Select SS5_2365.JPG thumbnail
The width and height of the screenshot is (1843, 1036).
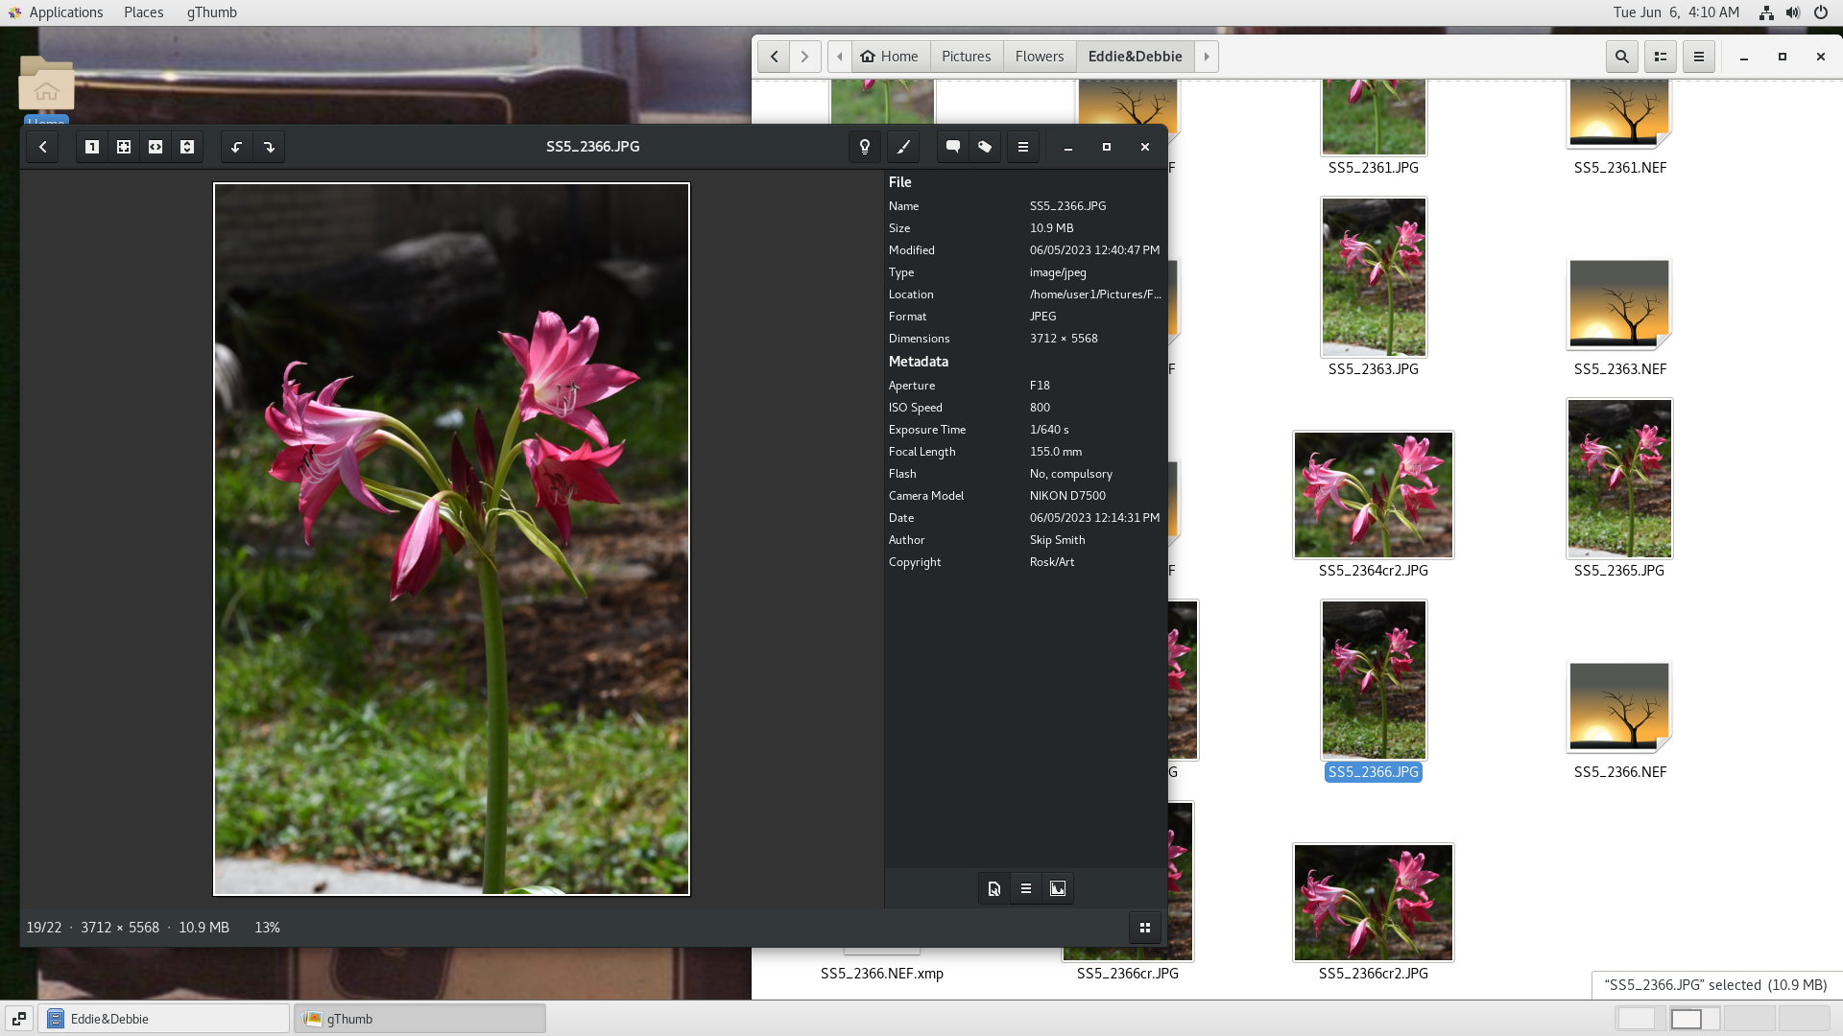coord(1619,479)
